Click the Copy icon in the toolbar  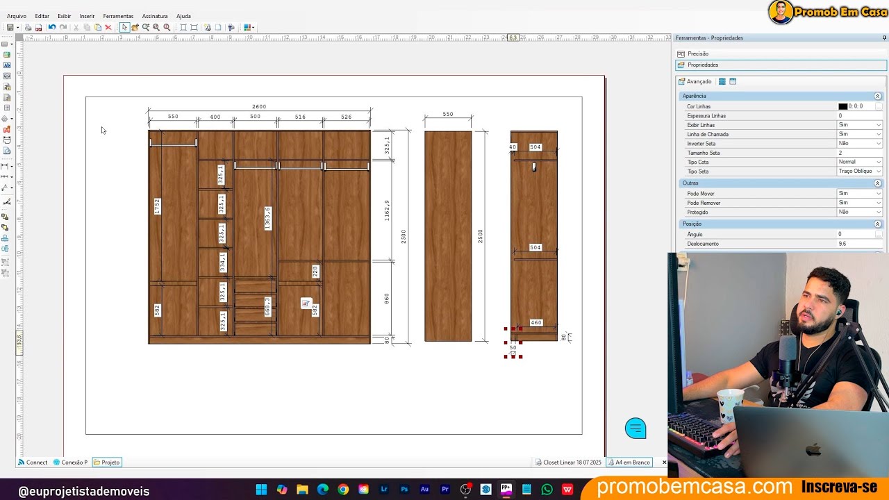pos(87,28)
